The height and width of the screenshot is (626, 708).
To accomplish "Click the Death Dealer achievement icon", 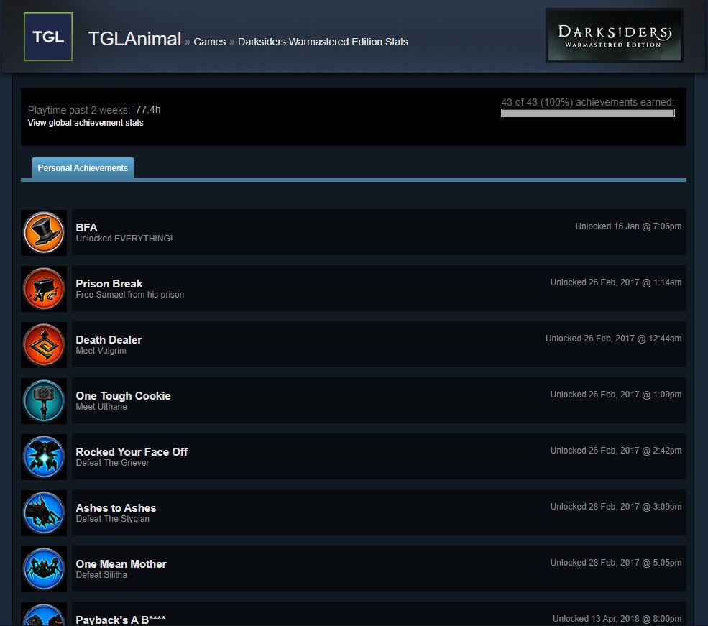I will [x=44, y=345].
